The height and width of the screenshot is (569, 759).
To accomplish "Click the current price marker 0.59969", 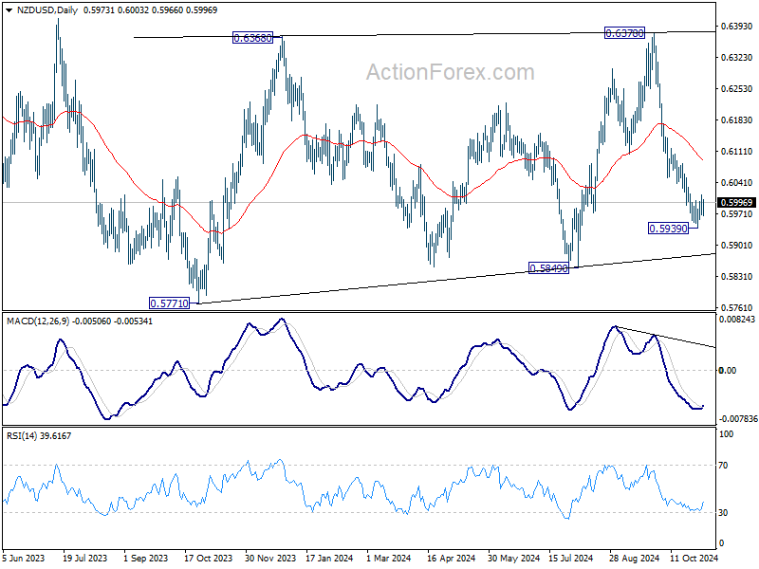I will pos(737,203).
